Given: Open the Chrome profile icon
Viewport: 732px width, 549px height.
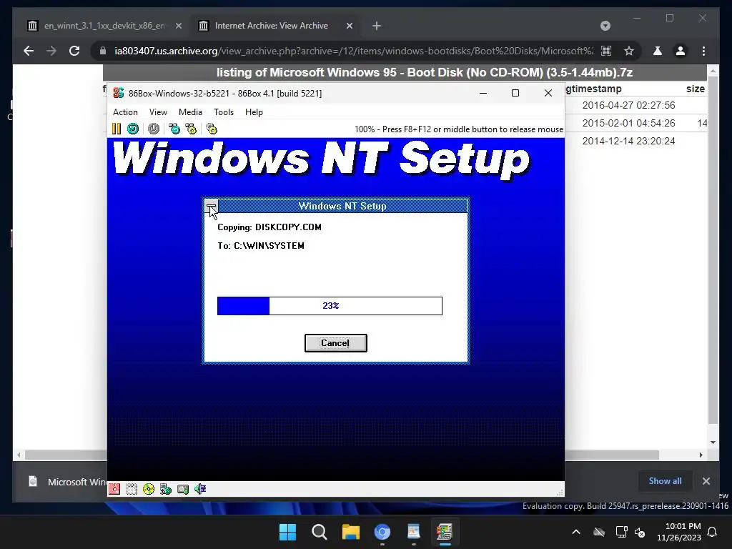Looking at the screenshot, I should click(x=681, y=51).
